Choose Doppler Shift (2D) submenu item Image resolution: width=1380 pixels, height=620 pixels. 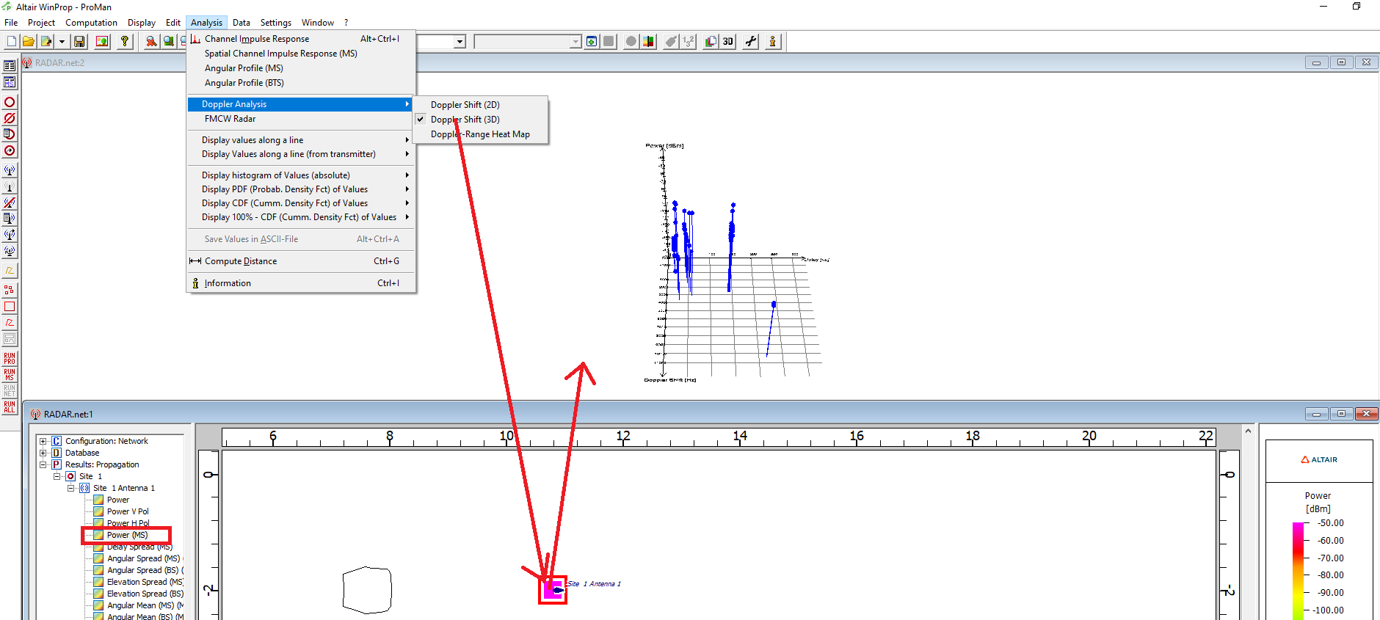tap(481, 105)
